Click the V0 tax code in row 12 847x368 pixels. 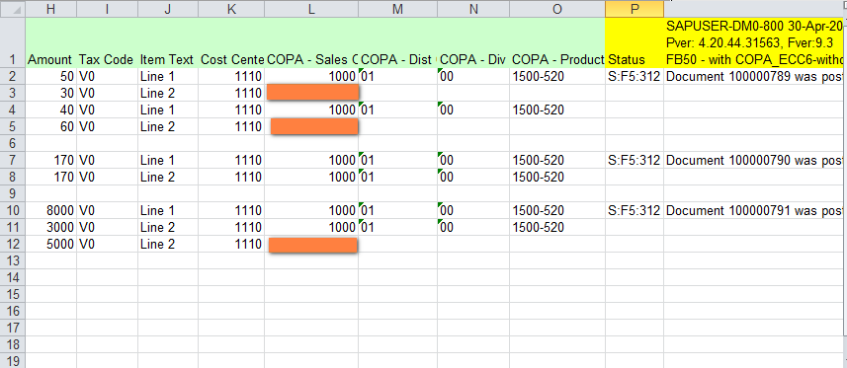pyautogui.click(x=107, y=244)
